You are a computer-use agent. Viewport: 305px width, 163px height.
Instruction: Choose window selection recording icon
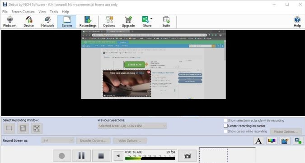coord(23,128)
